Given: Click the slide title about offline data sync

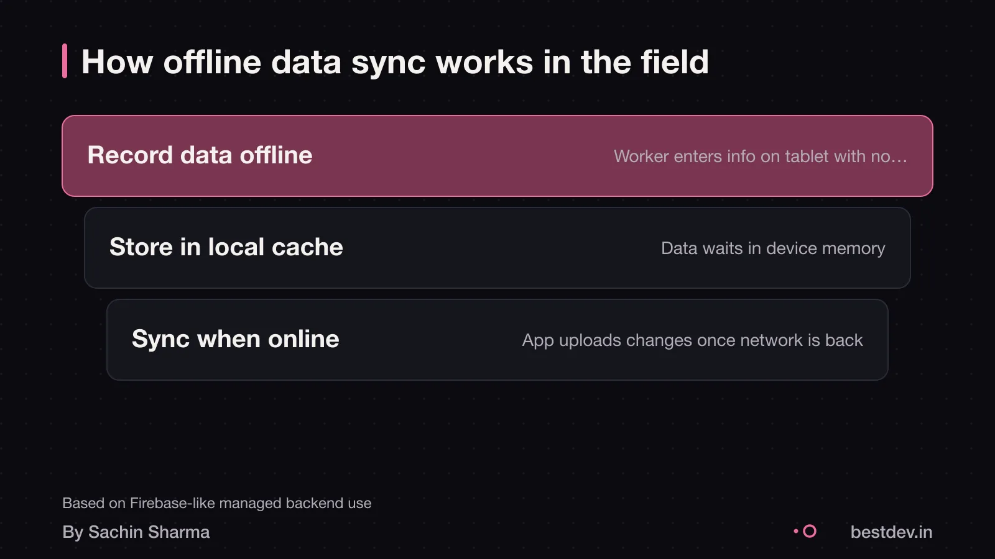Looking at the screenshot, I should click(x=395, y=62).
